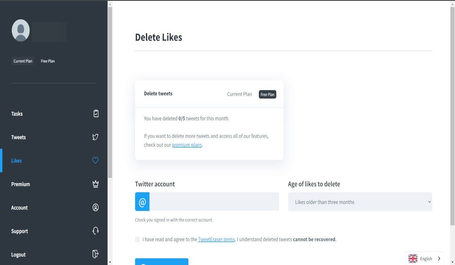Screen dimensions: 455x265
Task: Navigate to the Account section
Action: tap(19, 207)
